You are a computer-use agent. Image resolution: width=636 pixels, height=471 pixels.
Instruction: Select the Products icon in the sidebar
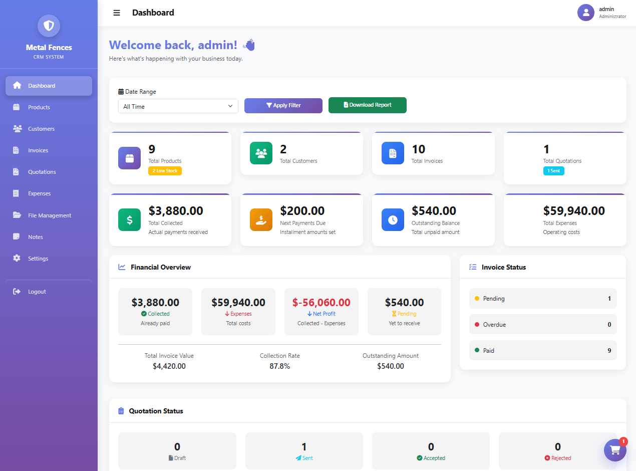pyautogui.click(x=17, y=107)
